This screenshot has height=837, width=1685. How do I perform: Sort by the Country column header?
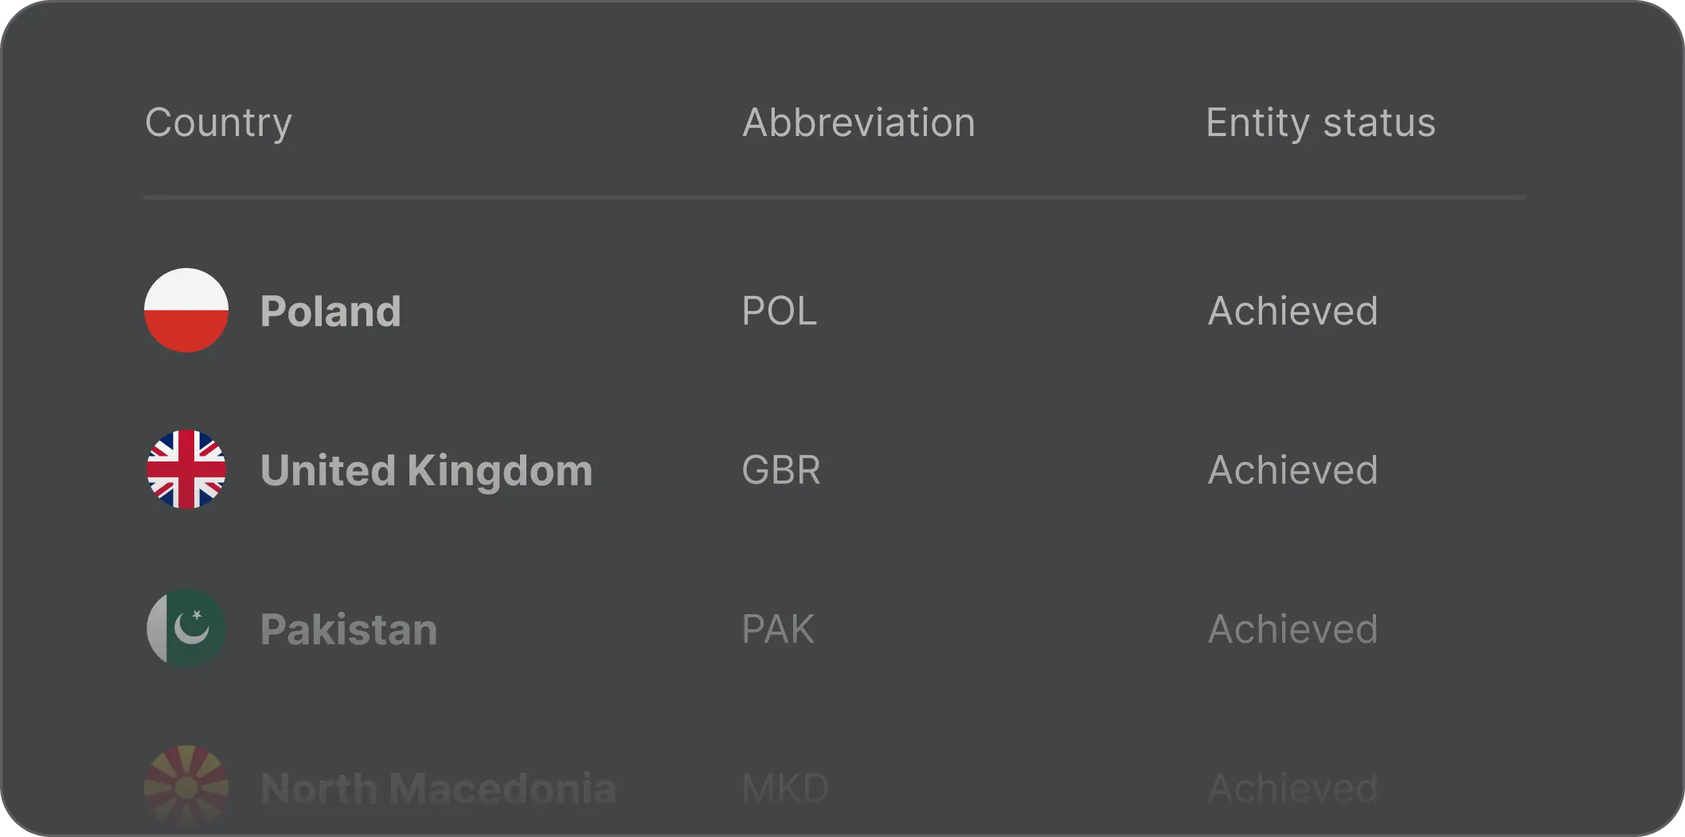click(218, 123)
